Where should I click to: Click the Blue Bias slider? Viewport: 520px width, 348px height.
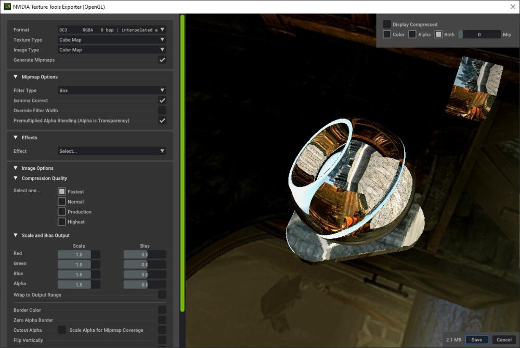[145, 274]
